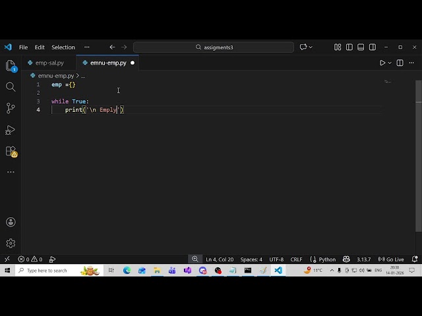Expand the run button dropdown arrow
This screenshot has height=316, width=422.
click(x=390, y=63)
